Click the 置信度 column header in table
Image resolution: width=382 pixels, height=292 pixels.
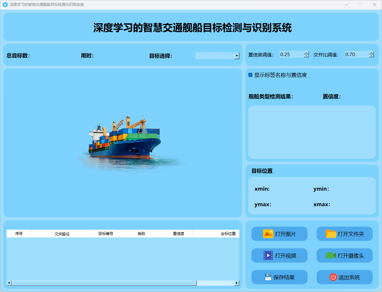coord(178,234)
